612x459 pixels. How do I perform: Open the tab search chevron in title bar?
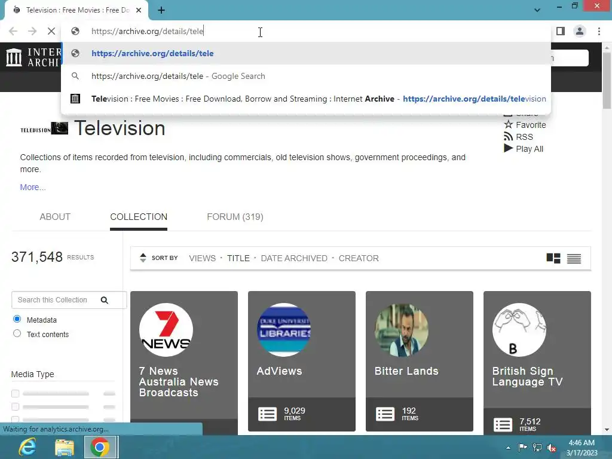point(537,10)
